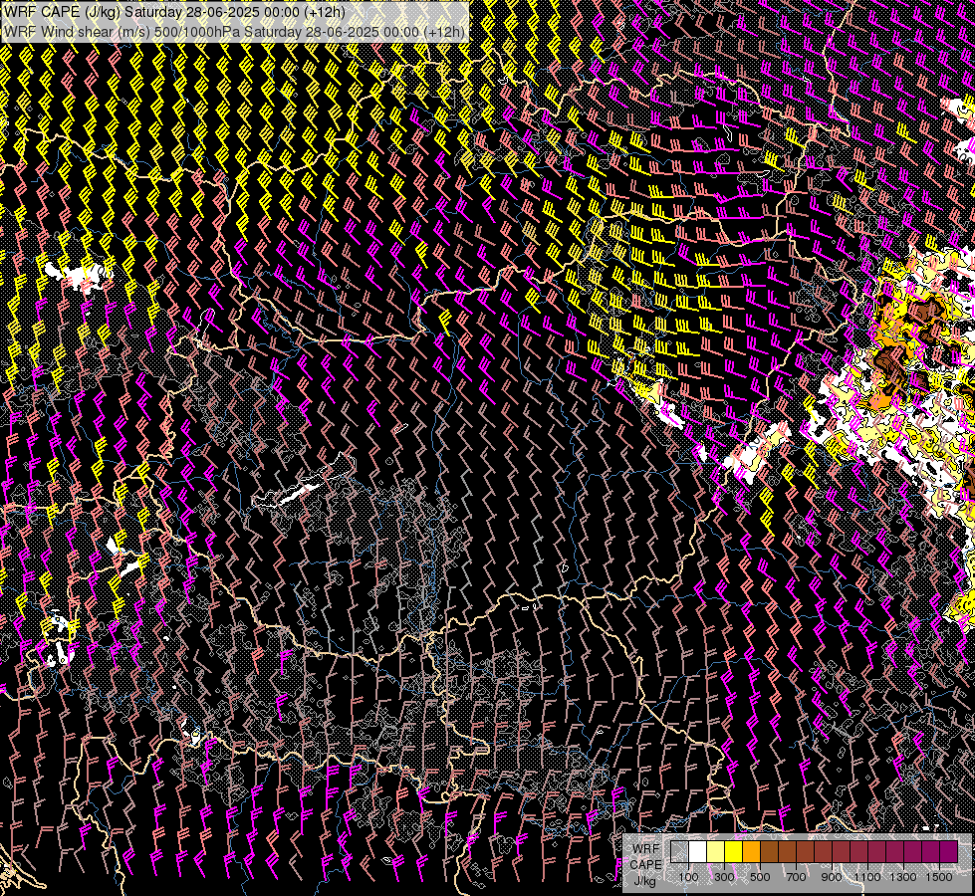Select the bright yellow 300 J/kg swatch
The width and height of the screenshot is (975, 896).
(734, 851)
